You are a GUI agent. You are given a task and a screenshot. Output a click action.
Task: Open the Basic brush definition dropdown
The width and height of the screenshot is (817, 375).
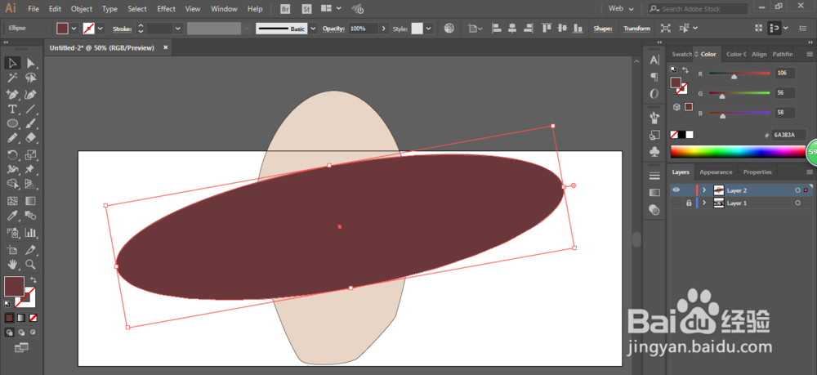313,29
